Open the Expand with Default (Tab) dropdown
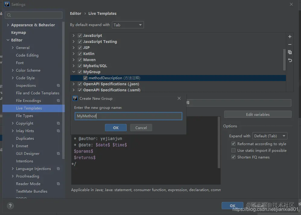The image size is (301, 215). coord(270,136)
